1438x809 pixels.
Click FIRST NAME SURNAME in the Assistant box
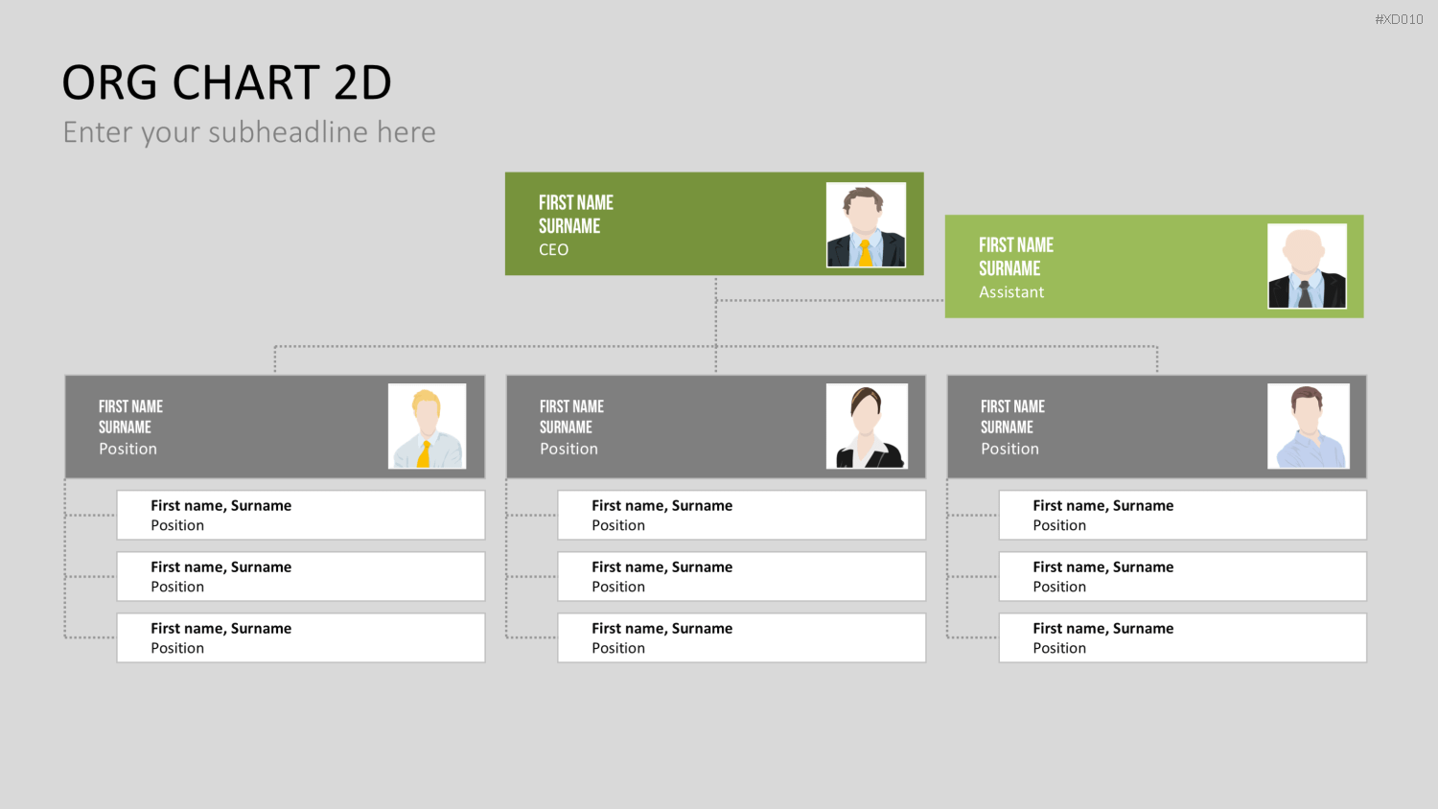point(1016,257)
